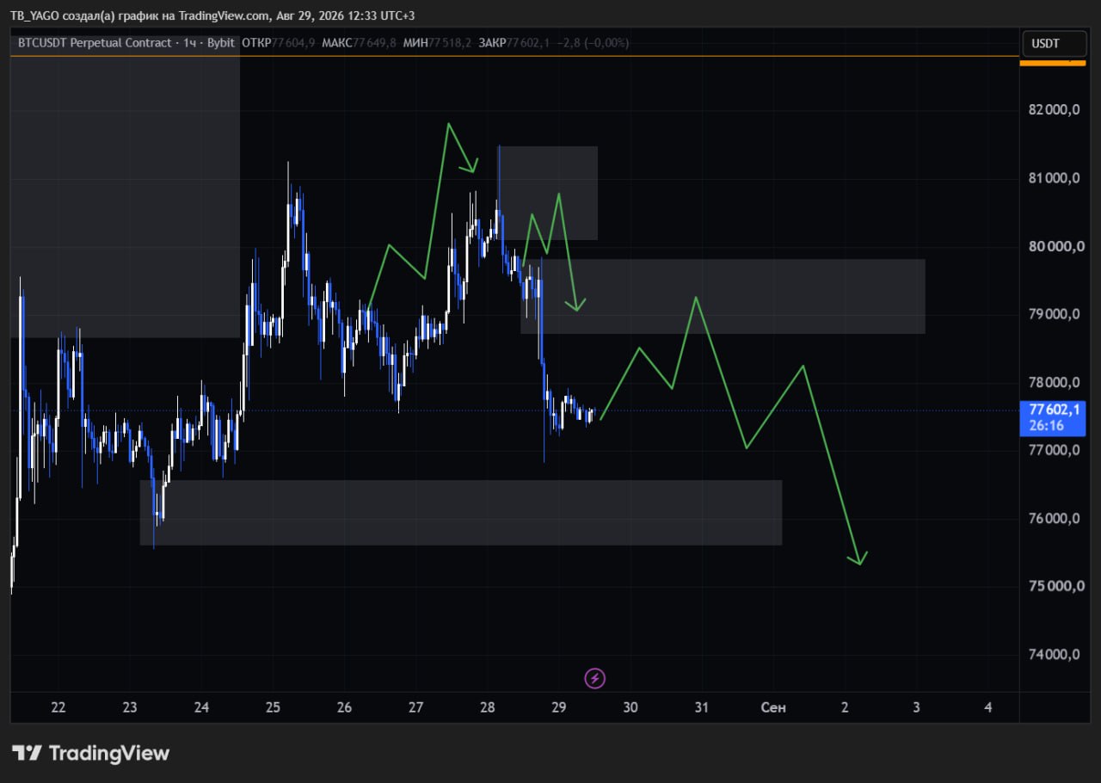The image size is (1101, 783).
Task: Click date label 22 on time axis
Action: pos(58,707)
